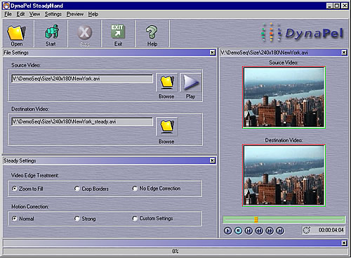Quit using the Exit toolbar icon
351x258 pixels.
[118, 34]
